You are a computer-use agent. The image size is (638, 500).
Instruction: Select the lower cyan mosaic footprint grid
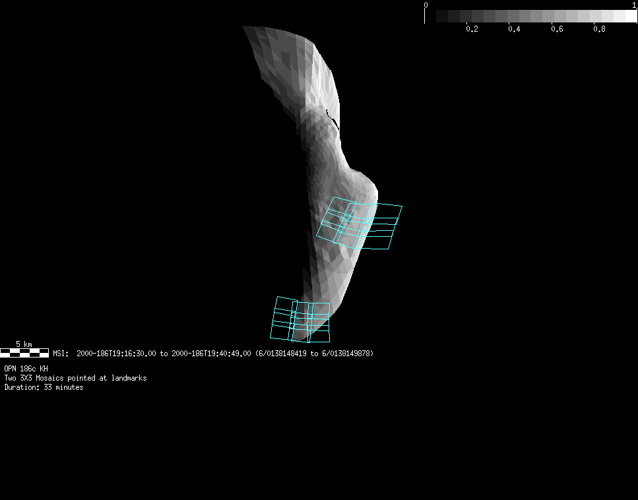click(x=301, y=320)
